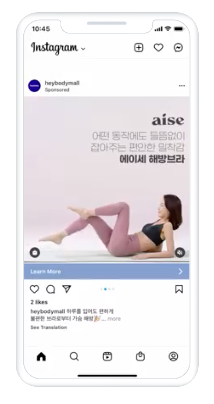Unmute the video with the speaker icon
Image resolution: width=214 pixels, height=404 pixels.
click(x=180, y=252)
